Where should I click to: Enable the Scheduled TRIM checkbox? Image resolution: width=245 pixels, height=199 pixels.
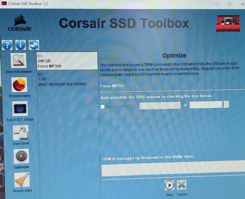click(x=102, y=107)
